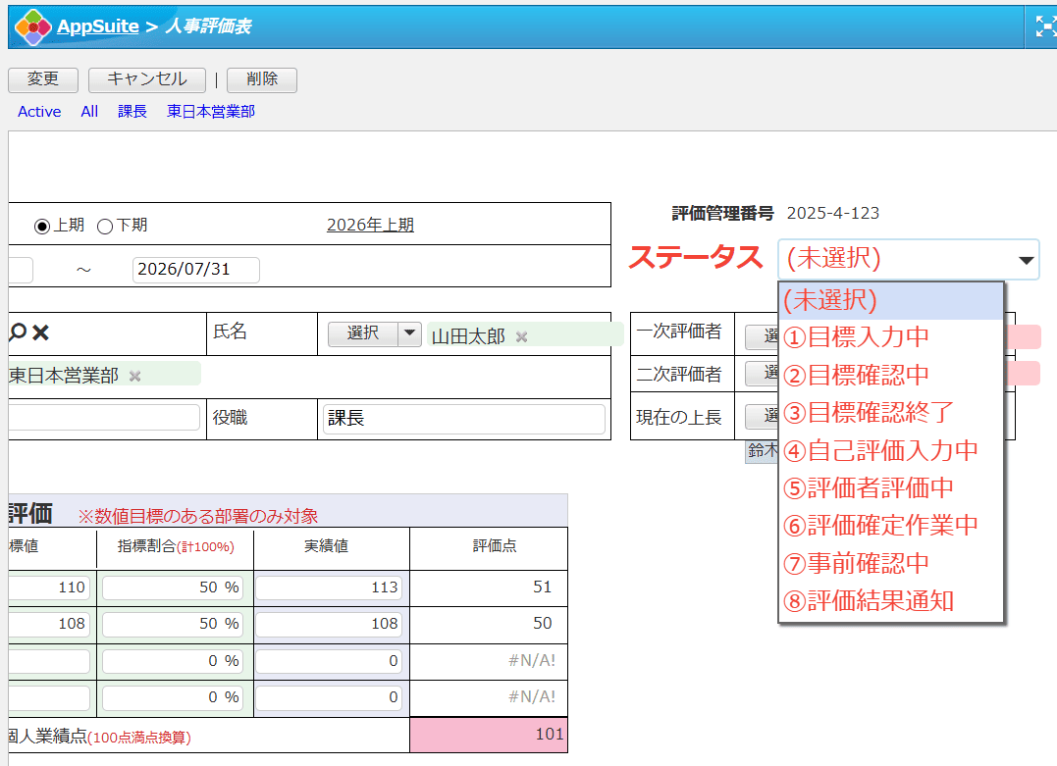Viewport: 1057px width, 766px height.
Task: Open the All view link
Action: [89, 112]
